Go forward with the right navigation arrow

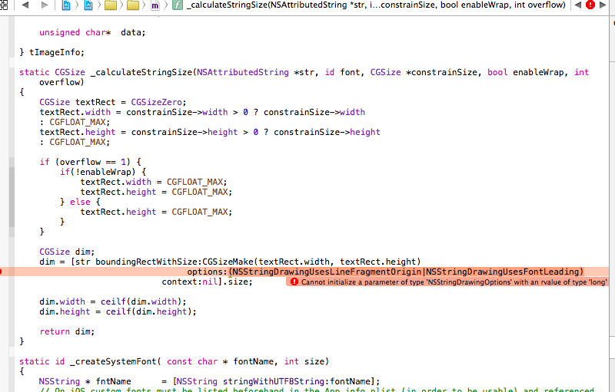[45, 5]
